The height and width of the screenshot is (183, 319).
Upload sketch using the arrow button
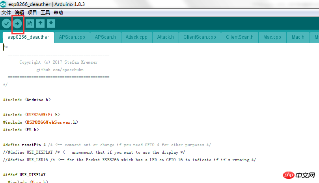click(x=17, y=24)
